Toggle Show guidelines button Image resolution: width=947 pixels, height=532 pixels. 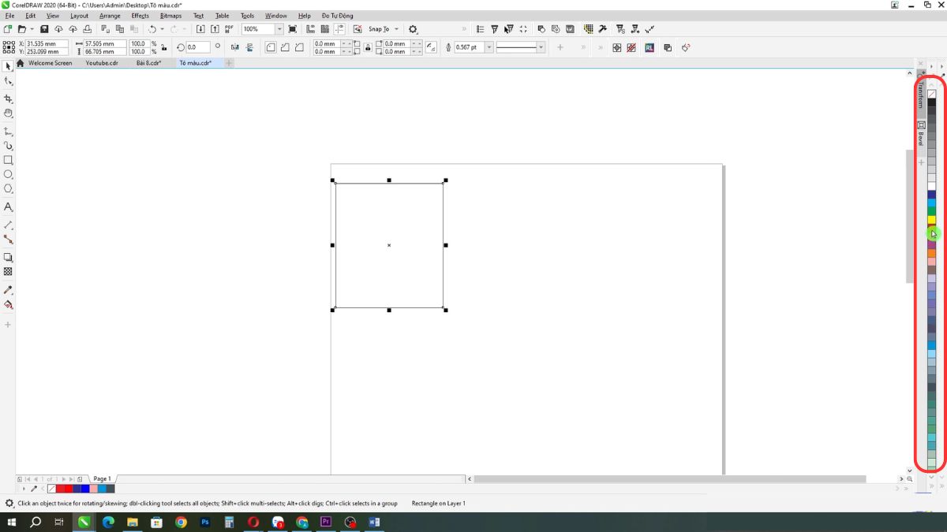pyautogui.click(x=339, y=29)
